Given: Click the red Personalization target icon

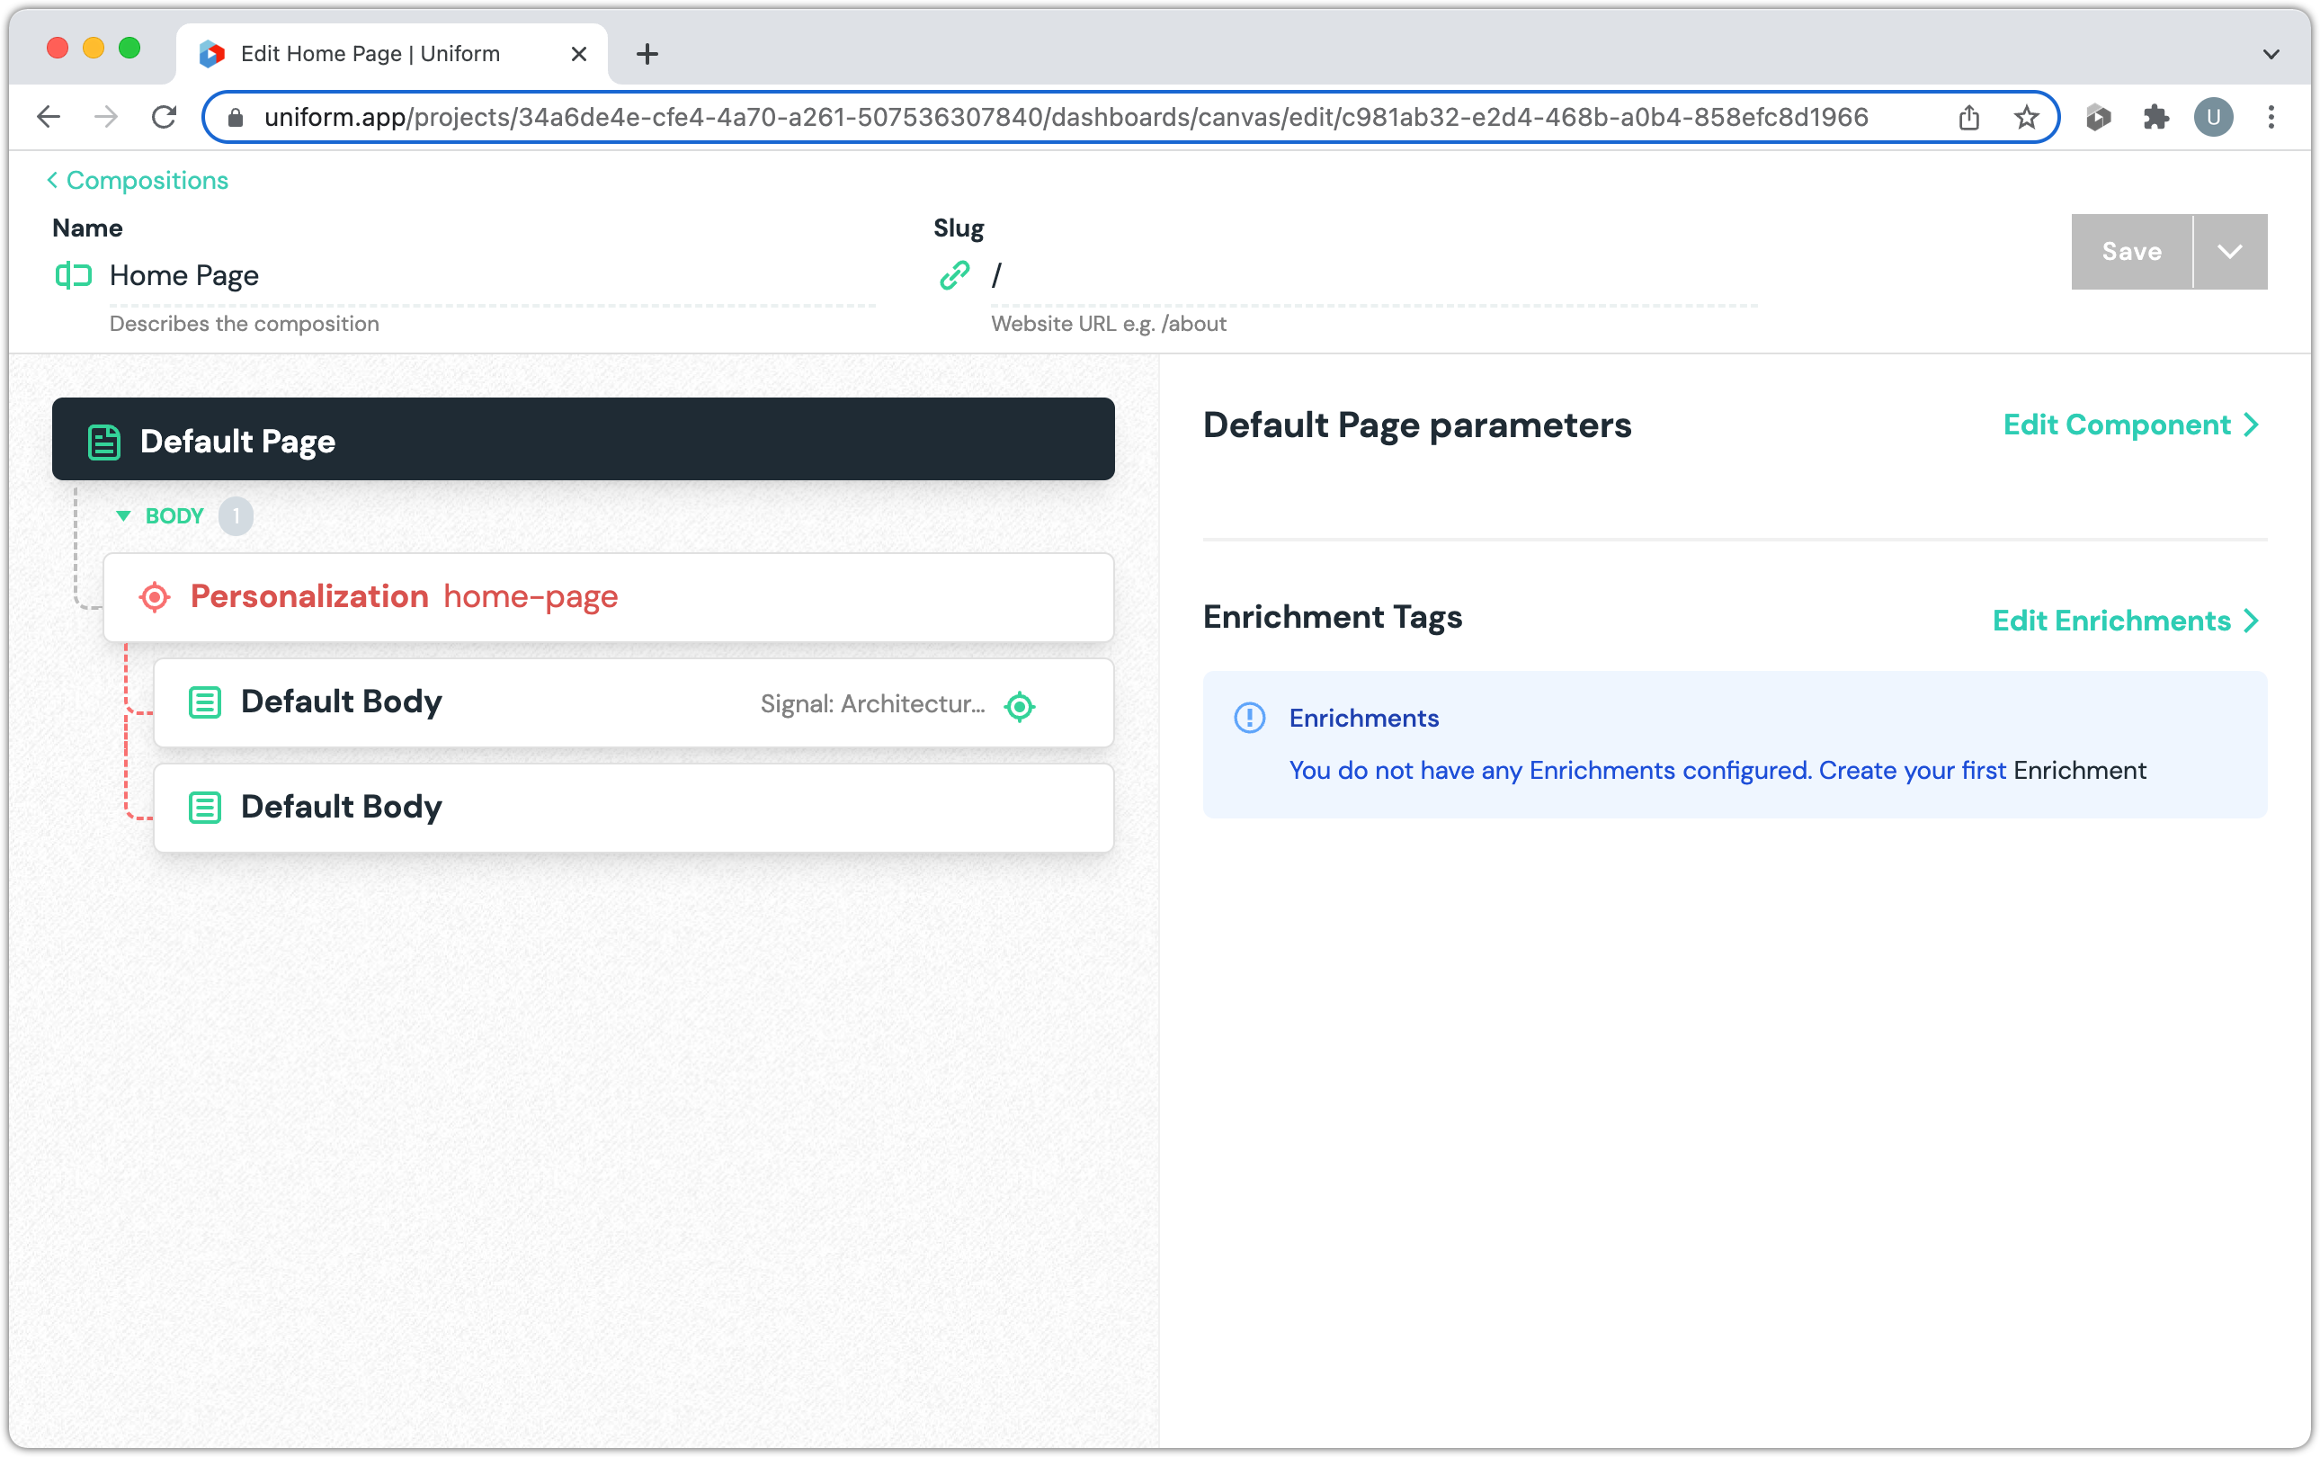Looking at the screenshot, I should click(x=154, y=596).
